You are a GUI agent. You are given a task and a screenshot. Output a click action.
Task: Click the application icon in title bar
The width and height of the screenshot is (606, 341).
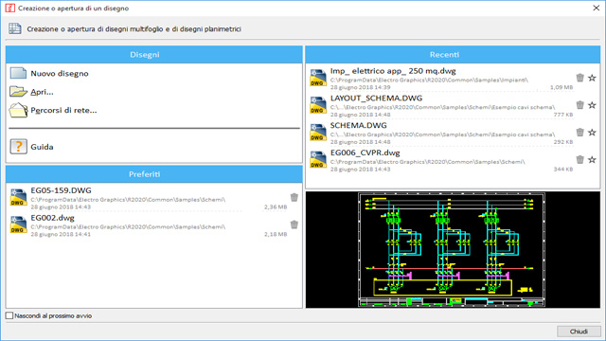(x=10, y=9)
